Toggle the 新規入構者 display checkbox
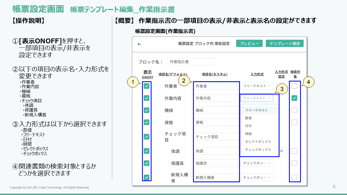 coord(147,177)
